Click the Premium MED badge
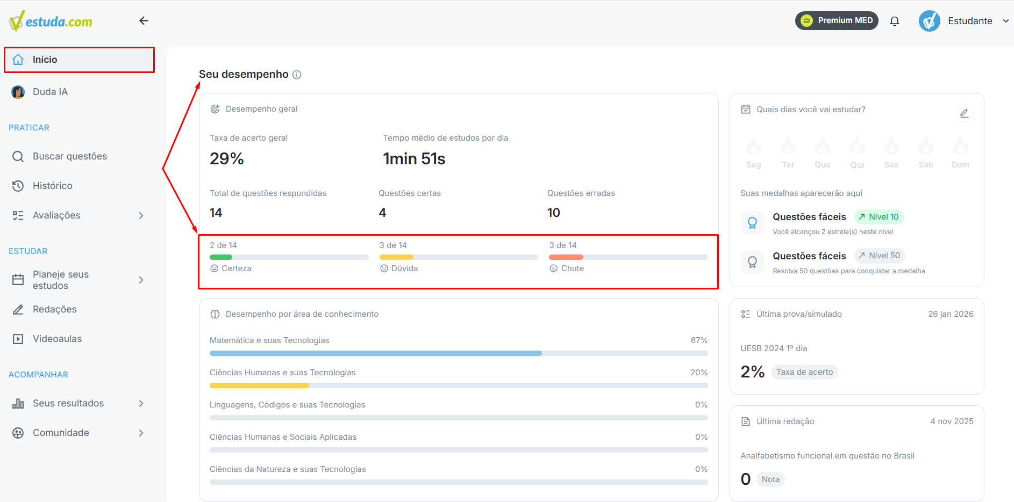 [x=837, y=20]
